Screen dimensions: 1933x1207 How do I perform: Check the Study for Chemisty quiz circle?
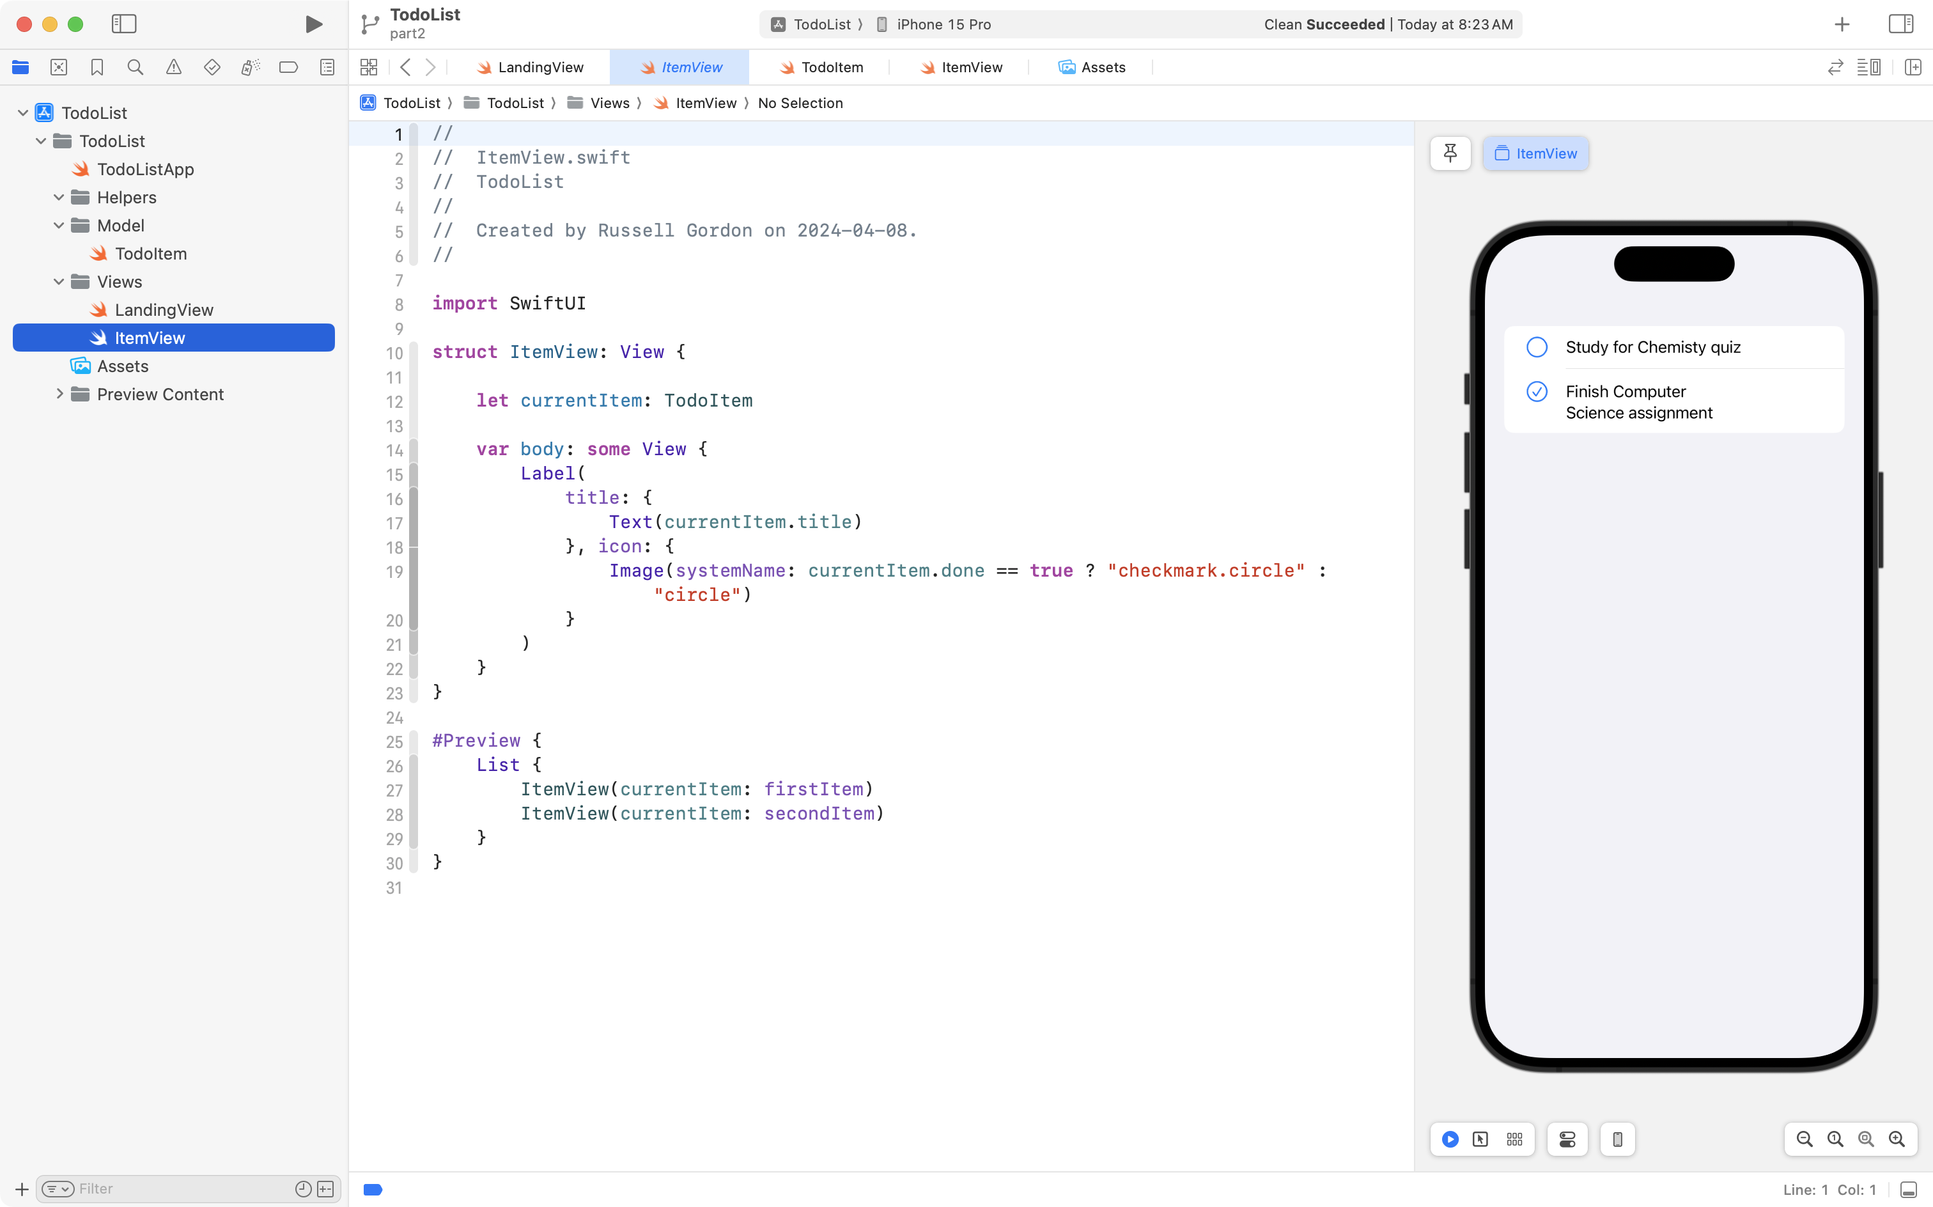(1536, 347)
